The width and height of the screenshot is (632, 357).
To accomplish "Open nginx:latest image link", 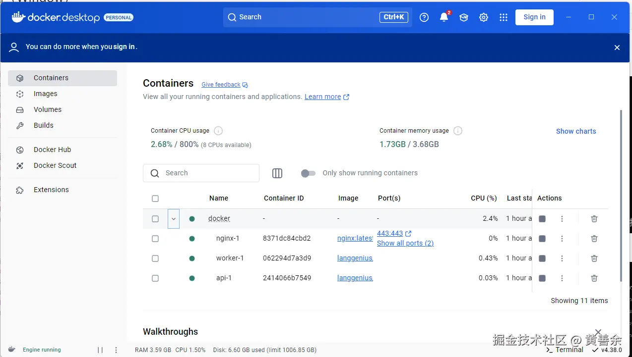I will coord(355,239).
